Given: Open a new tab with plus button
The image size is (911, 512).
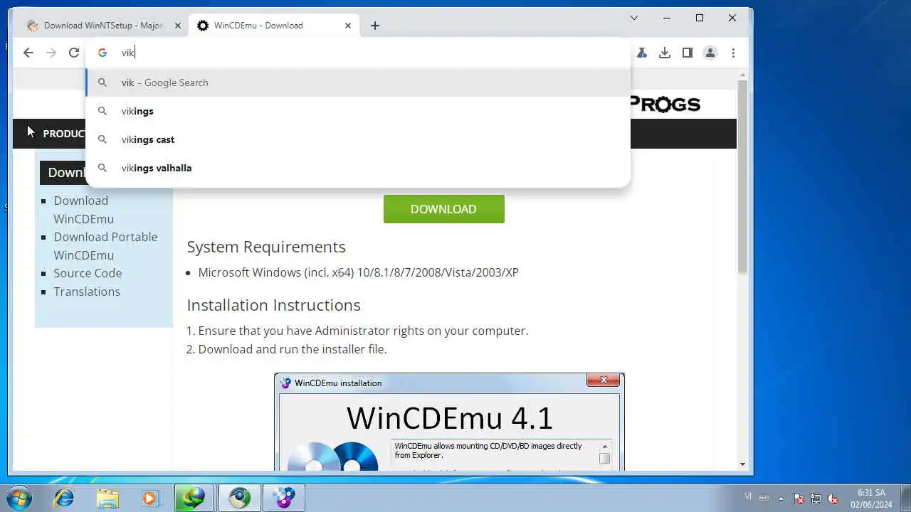Looking at the screenshot, I should pos(375,26).
